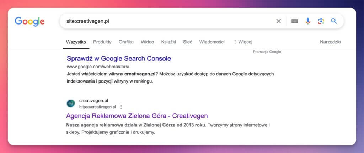The width and height of the screenshot is (364, 153).
Task: Open the Narzędzia search tools
Action: [330, 42]
